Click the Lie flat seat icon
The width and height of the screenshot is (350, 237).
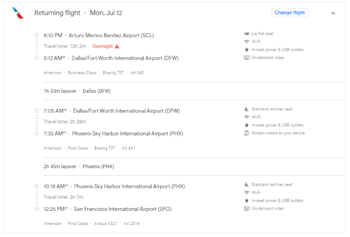247,34
